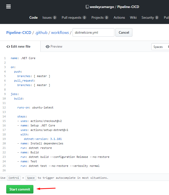Viewport: 169px width, 195px height.
Task: Go to the Projects tab
Action: click(x=100, y=17)
